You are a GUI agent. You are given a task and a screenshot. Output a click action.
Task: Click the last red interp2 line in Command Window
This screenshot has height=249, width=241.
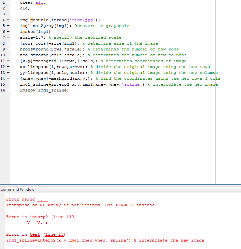[x=105, y=241]
